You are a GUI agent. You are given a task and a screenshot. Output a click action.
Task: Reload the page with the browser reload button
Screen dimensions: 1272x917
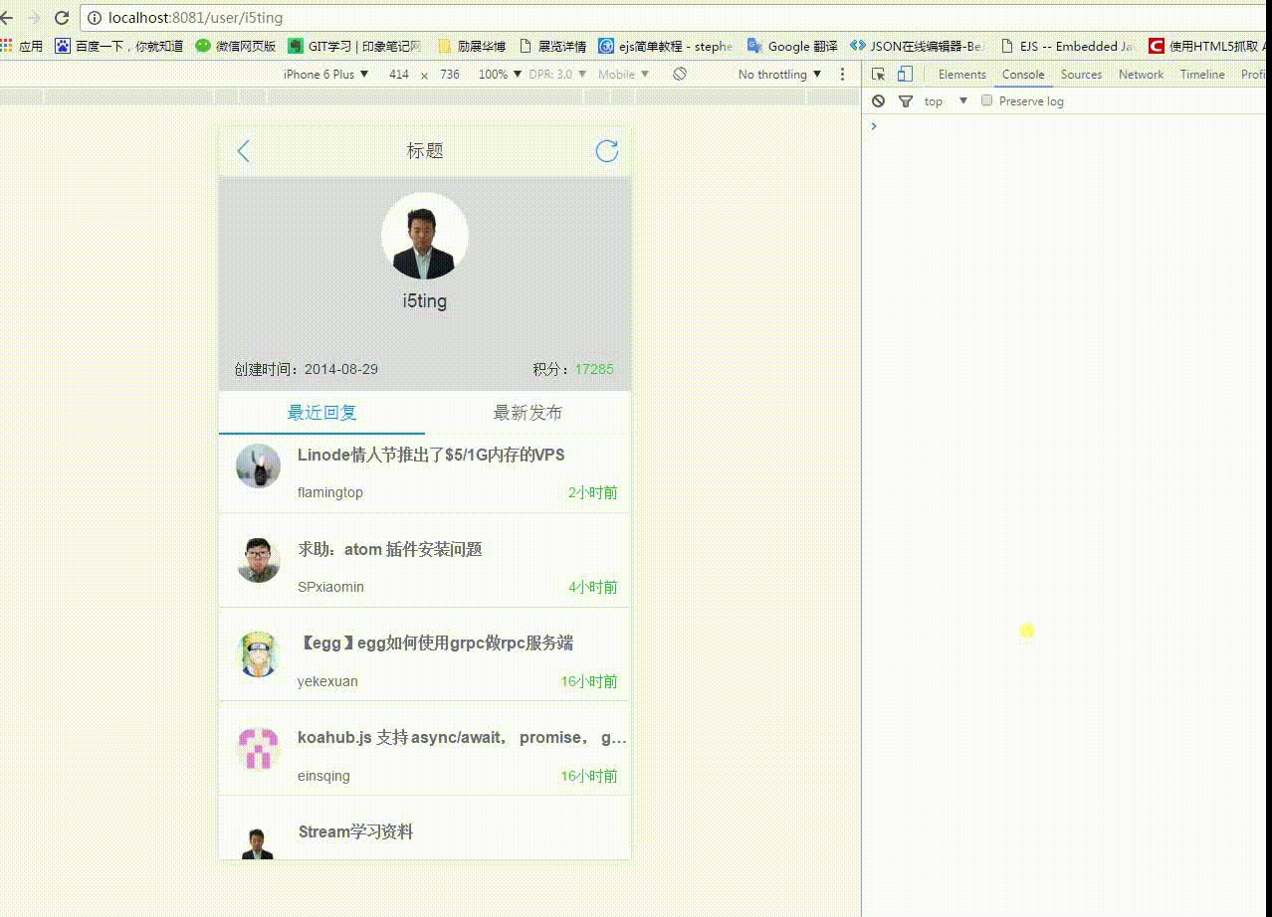[x=62, y=18]
